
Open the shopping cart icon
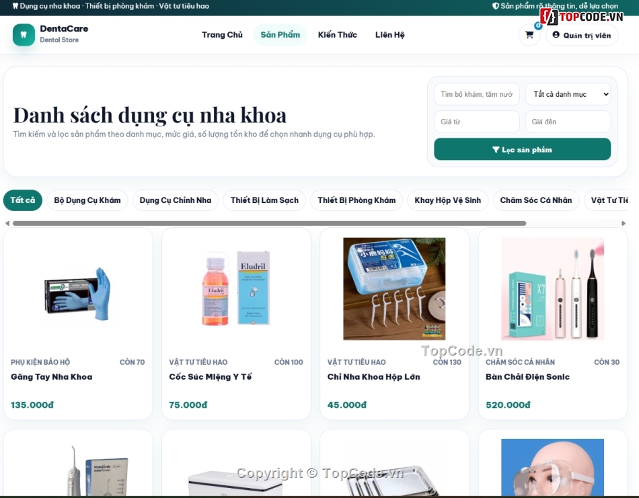point(529,35)
